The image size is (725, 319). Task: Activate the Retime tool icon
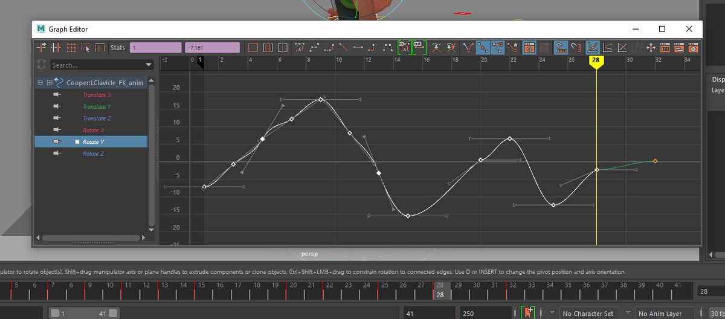click(x=100, y=47)
